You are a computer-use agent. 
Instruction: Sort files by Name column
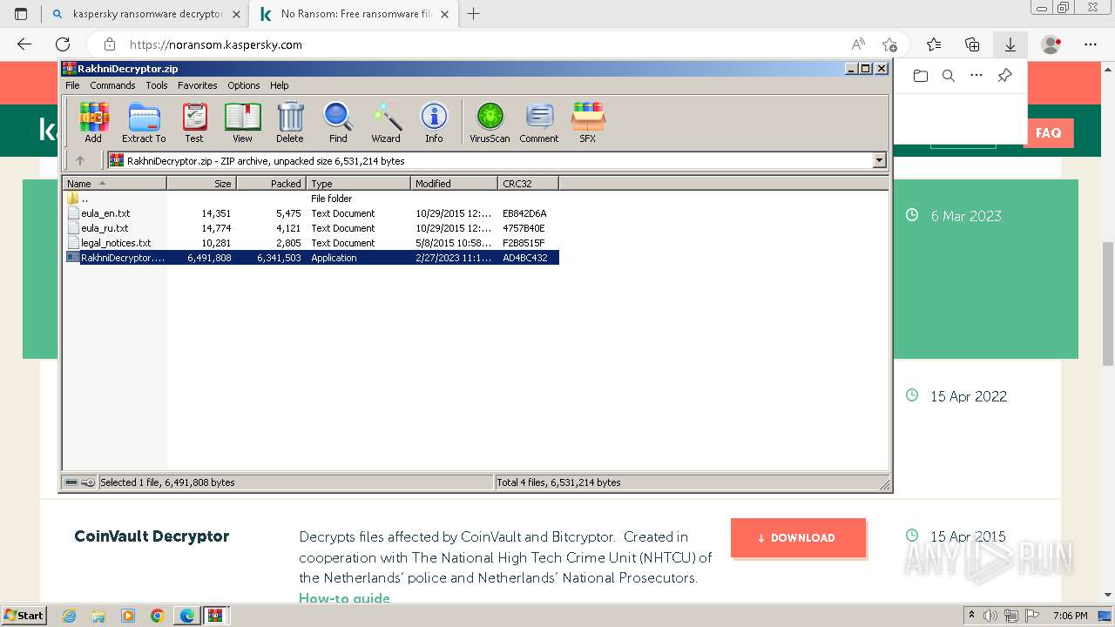click(114, 184)
